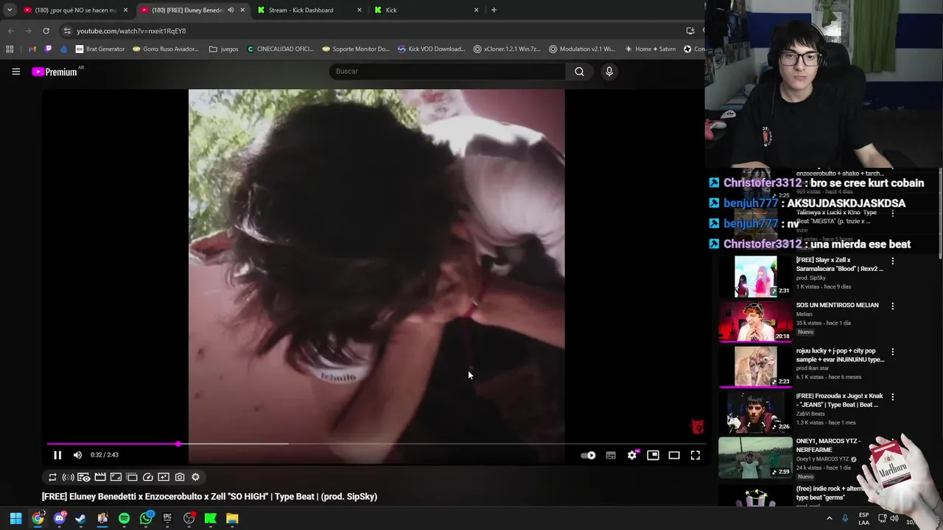943x530 pixels.
Task: Start voice search with the microphone
Action: click(x=609, y=71)
